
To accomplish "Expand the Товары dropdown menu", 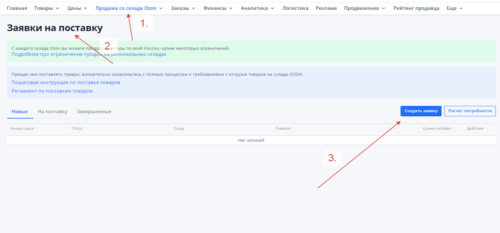I will (x=47, y=8).
